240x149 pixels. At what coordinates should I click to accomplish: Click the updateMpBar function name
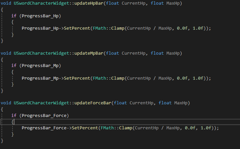pyautogui.click(x=89, y=53)
